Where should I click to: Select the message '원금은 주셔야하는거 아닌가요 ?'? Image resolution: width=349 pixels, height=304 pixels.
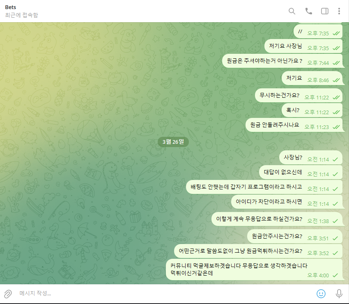(264, 61)
